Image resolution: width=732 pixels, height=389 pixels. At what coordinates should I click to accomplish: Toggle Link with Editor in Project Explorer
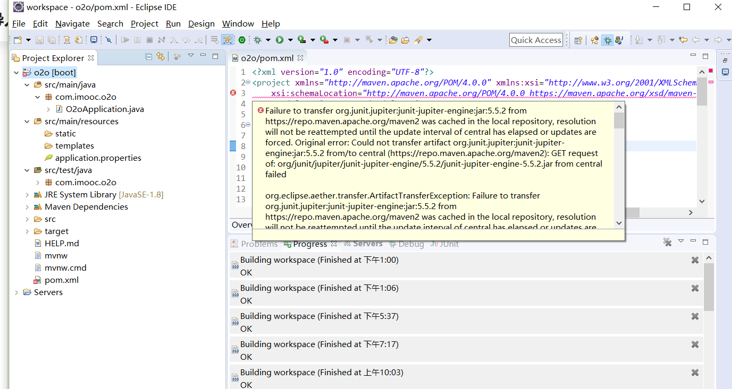point(161,56)
